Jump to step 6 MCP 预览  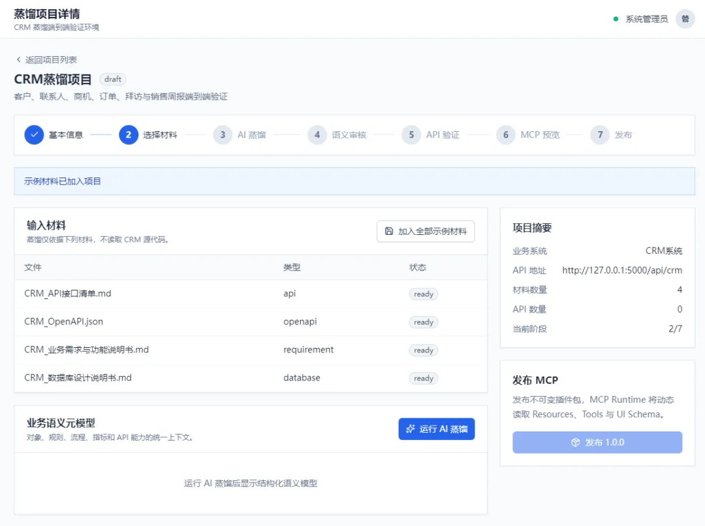pyautogui.click(x=528, y=134)
